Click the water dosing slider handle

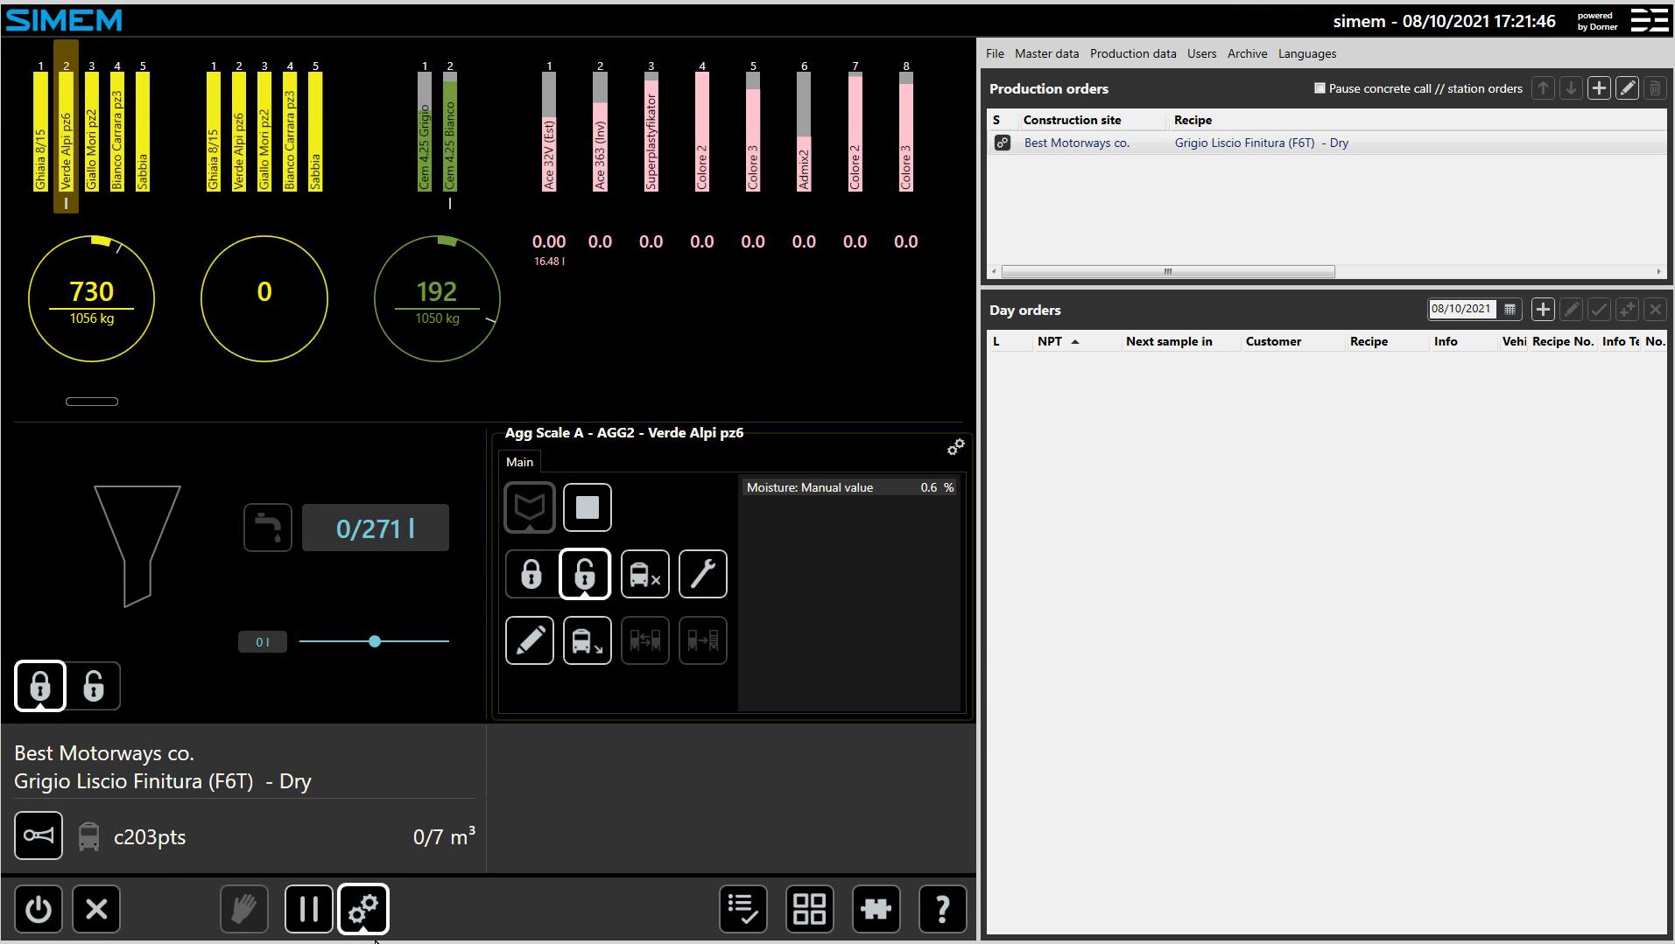point(375,641)
